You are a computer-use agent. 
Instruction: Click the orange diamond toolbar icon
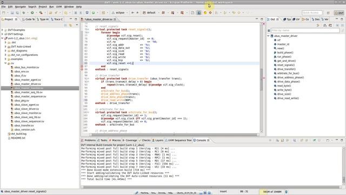pos(210,13)
